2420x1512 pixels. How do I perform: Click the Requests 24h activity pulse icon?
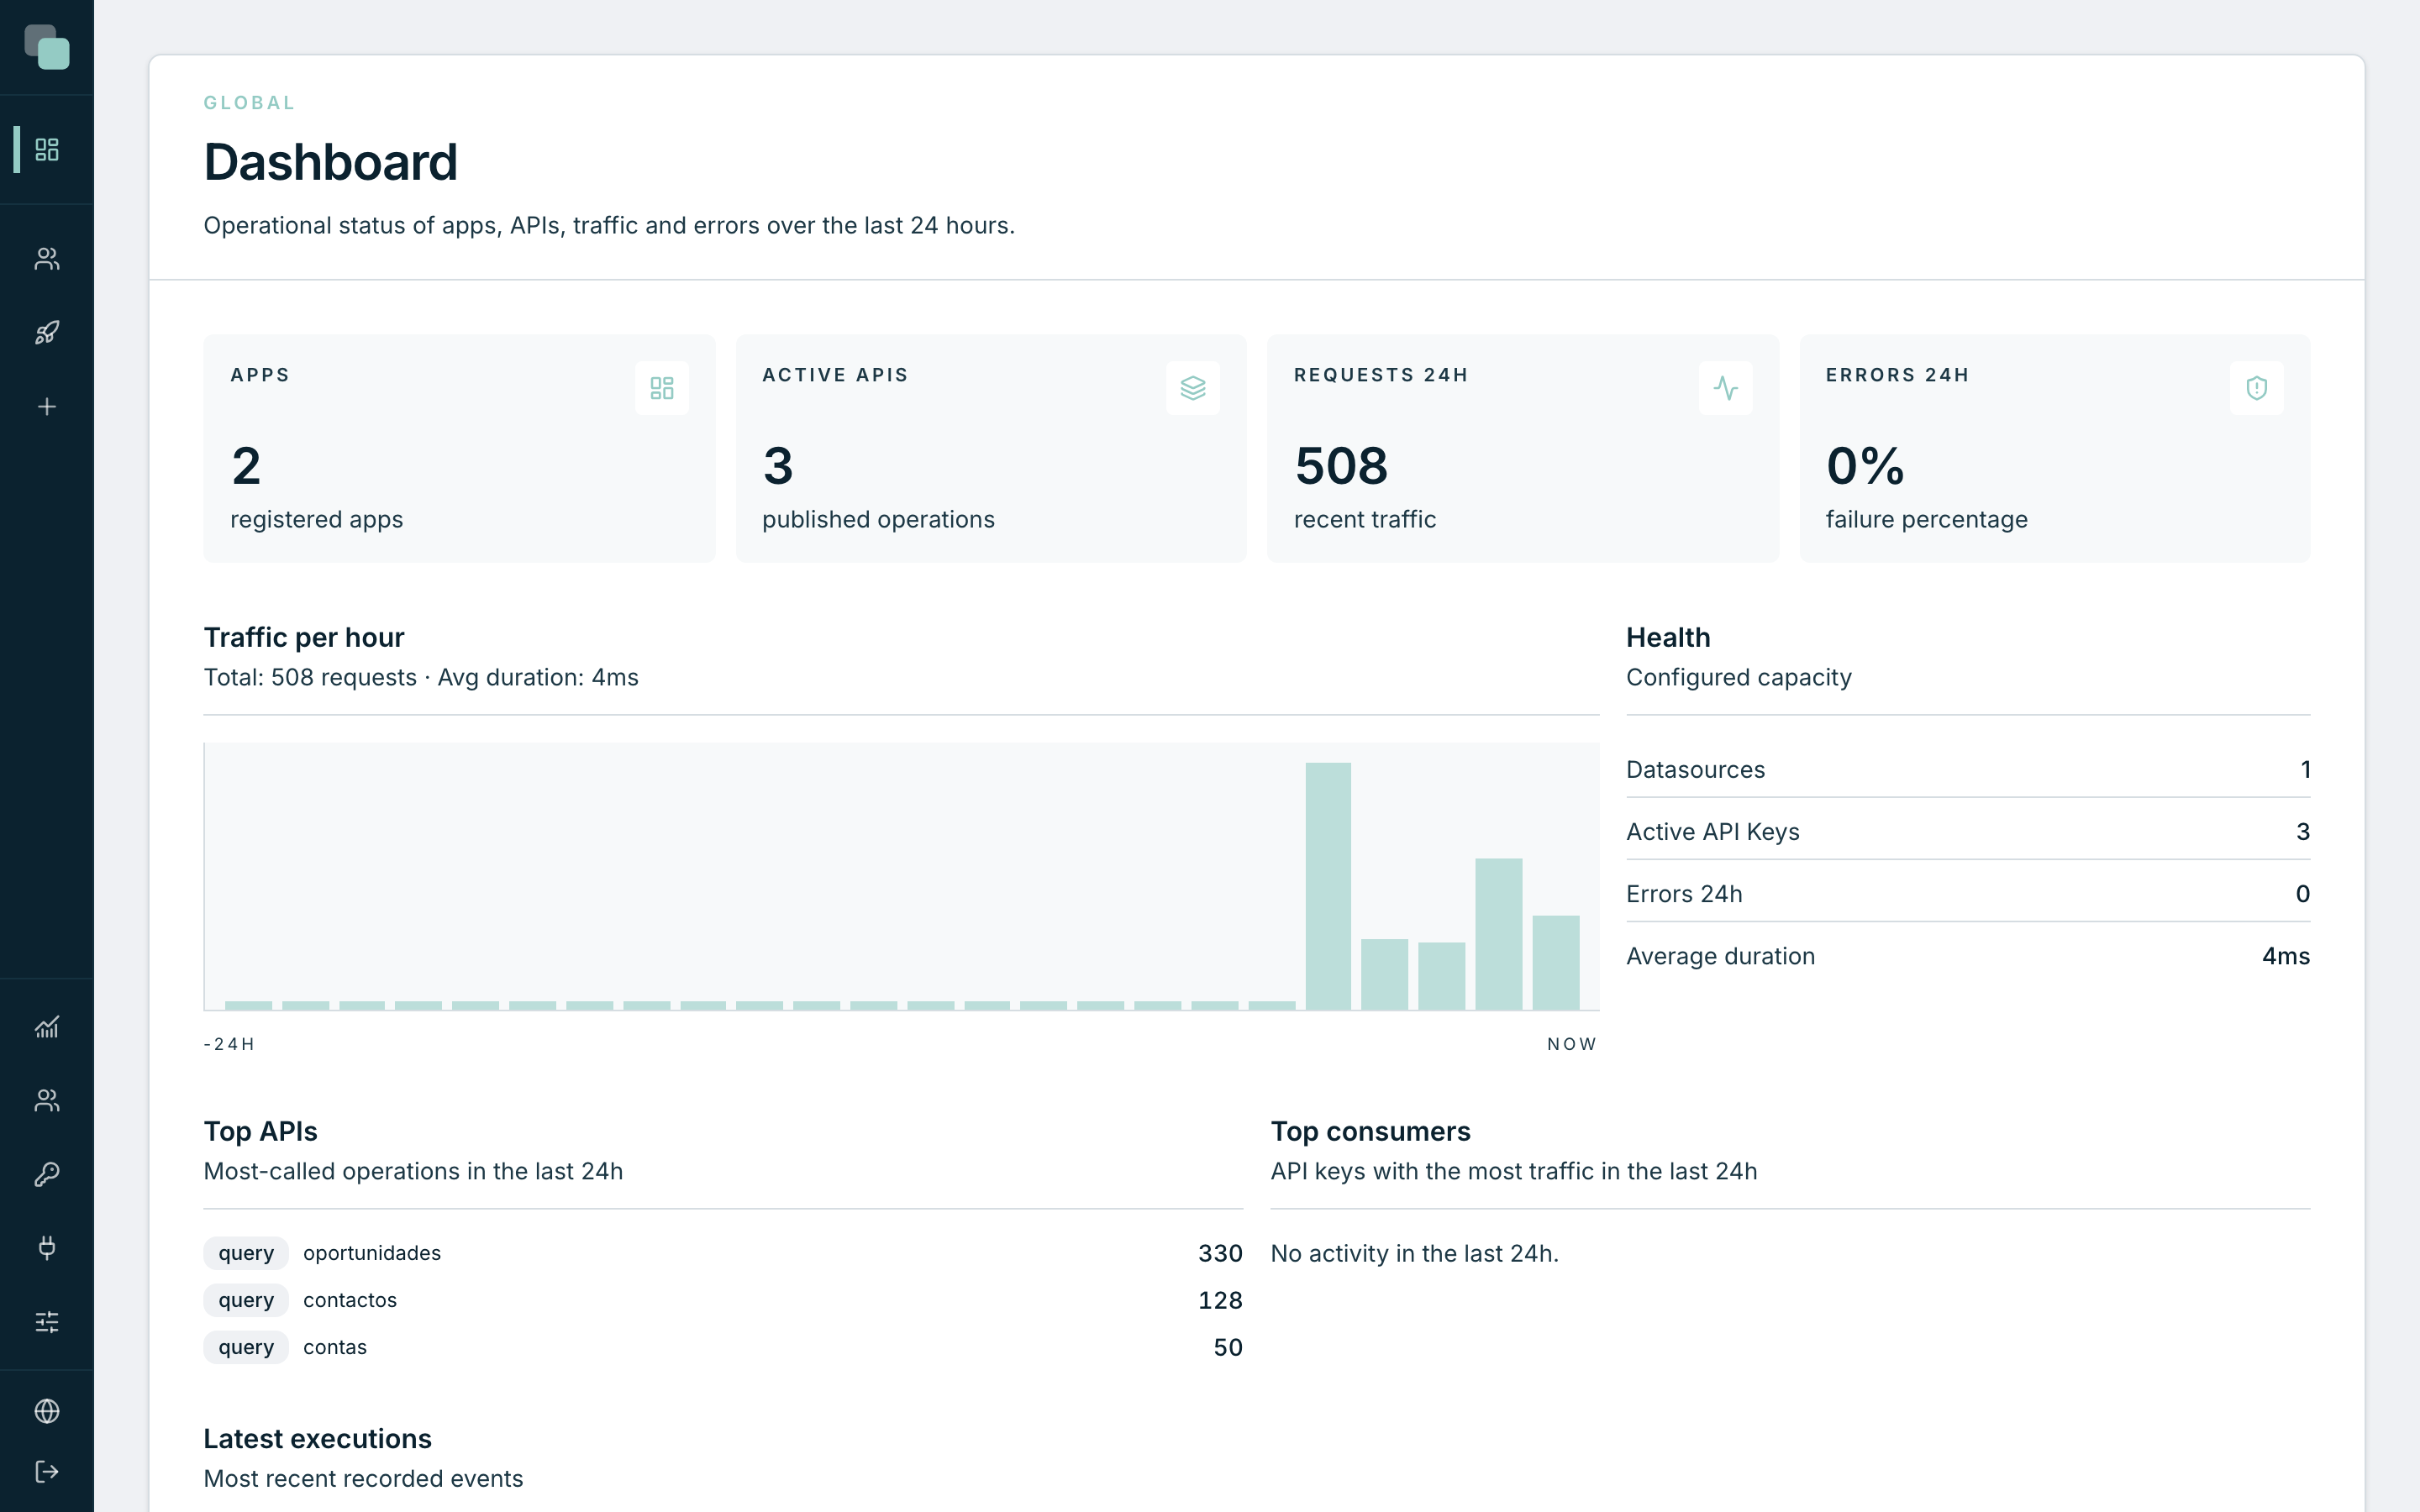1725,388
